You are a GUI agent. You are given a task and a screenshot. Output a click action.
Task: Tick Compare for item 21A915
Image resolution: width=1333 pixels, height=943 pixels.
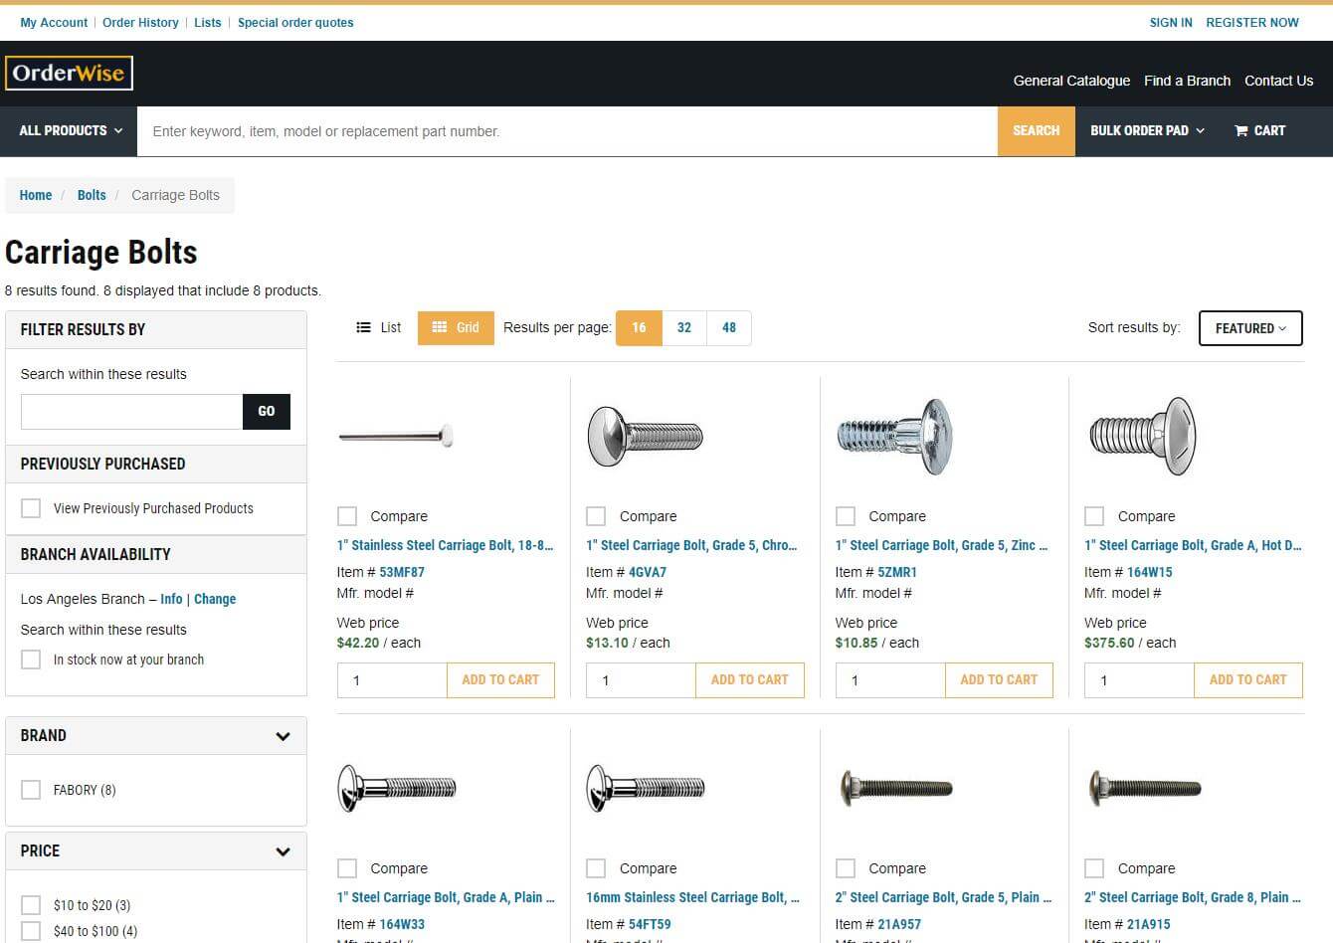(1094, 868)
